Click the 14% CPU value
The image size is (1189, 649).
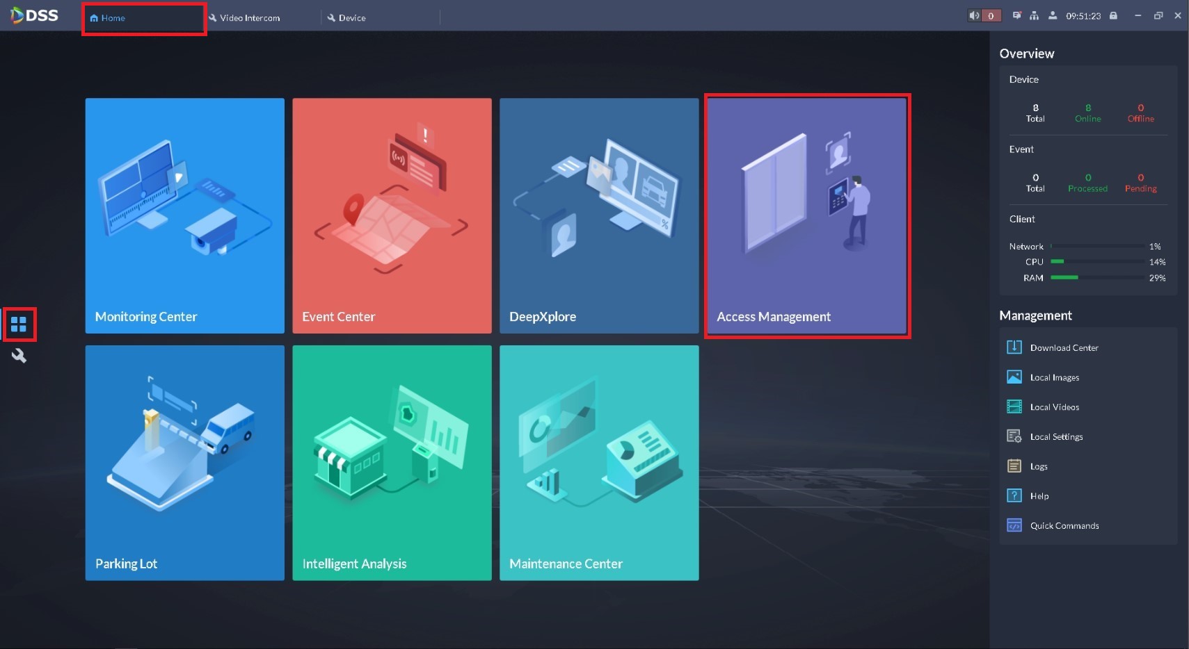pos(1157,262)
